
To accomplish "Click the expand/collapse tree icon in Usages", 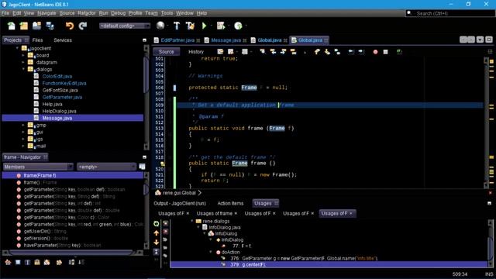I will pyautogui.click(x=157, y=252).
